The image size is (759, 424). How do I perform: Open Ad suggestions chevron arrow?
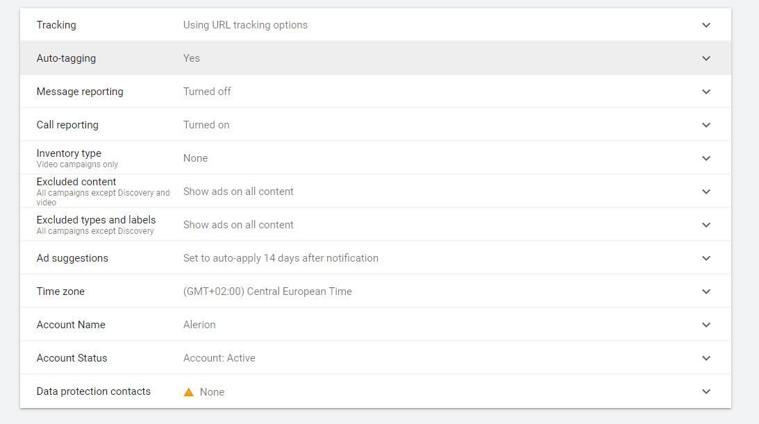click(706, 258)
